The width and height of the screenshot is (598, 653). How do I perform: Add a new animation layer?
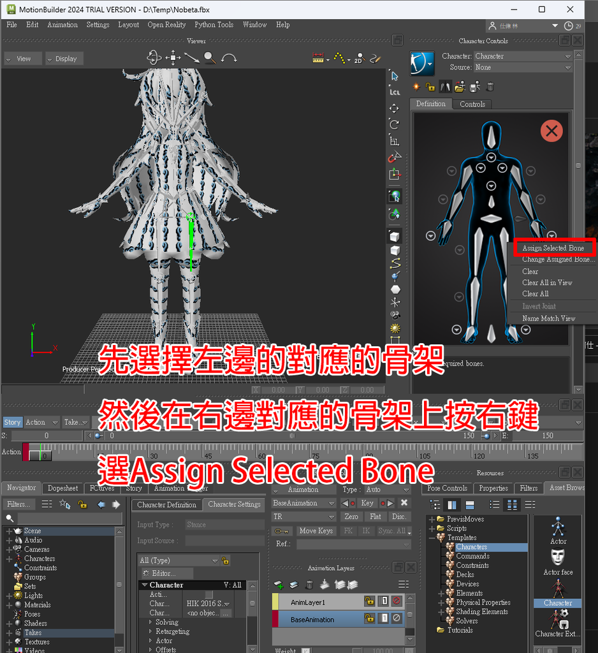pos(279,585)
